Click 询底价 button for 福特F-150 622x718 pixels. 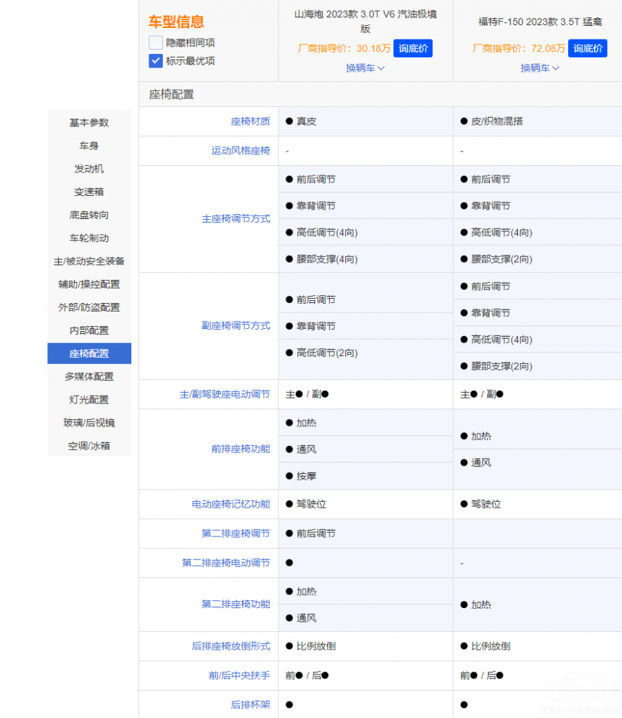pos(587,49)
